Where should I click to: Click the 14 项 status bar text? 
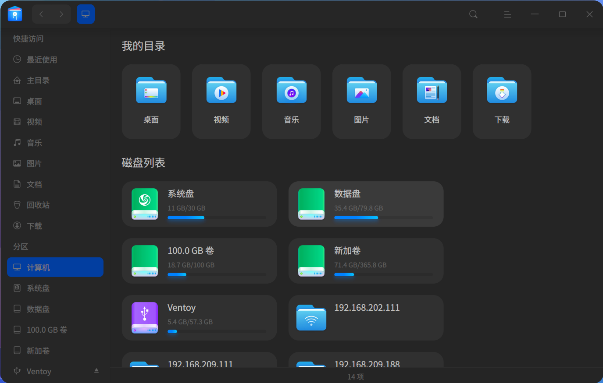pos(356,376)
